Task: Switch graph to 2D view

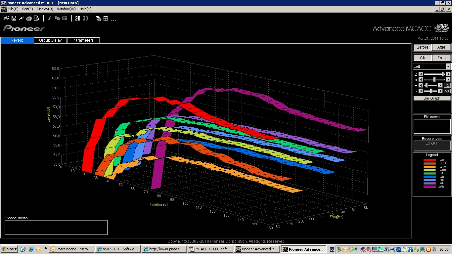Action: pos(78,19)
